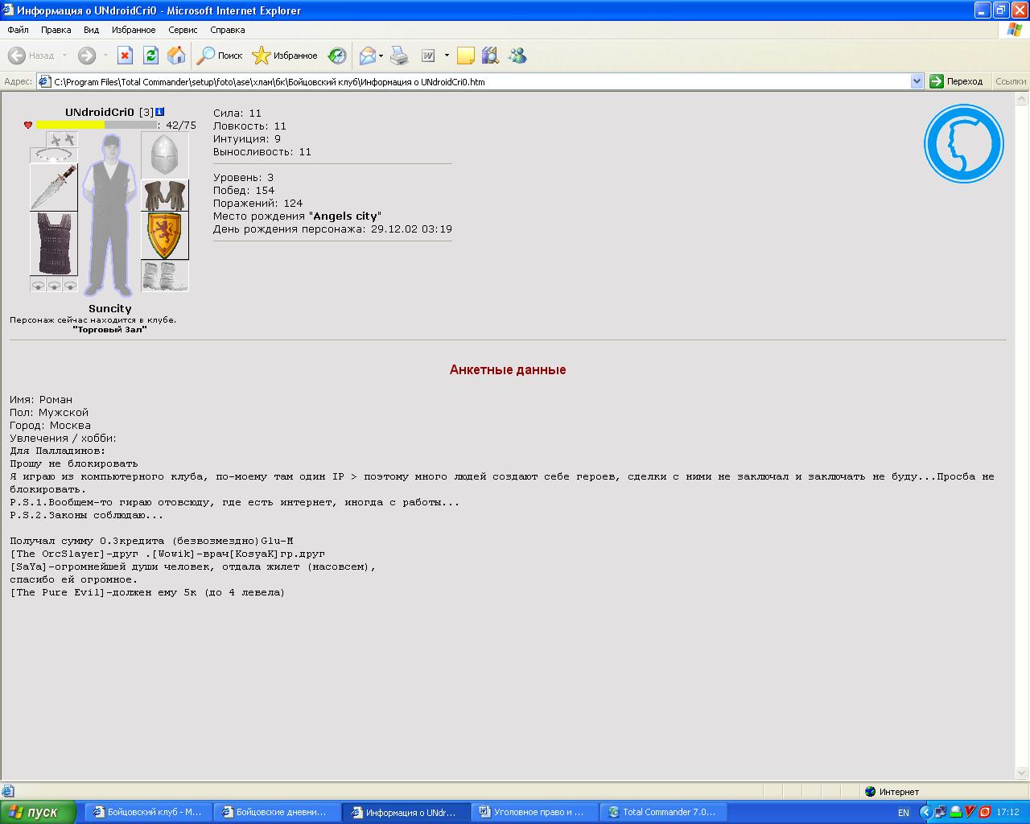Open the Избранное menu in menu bar
1030x824 pixels.
click(x=134, y=30)
